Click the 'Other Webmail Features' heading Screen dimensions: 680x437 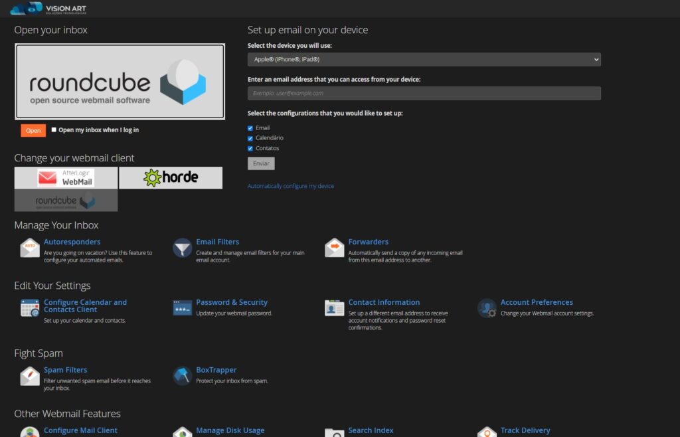[x=67, y=413]
